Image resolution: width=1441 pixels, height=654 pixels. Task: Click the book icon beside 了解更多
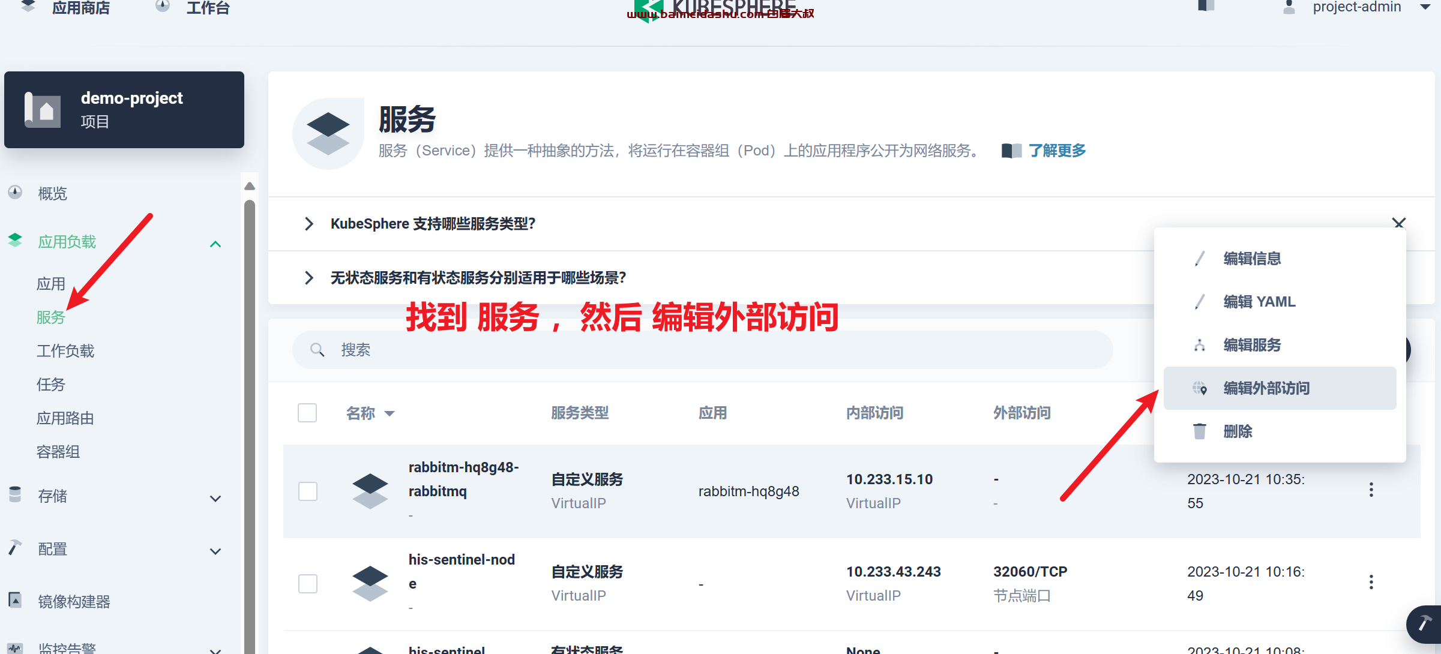tap(1011, 151)
